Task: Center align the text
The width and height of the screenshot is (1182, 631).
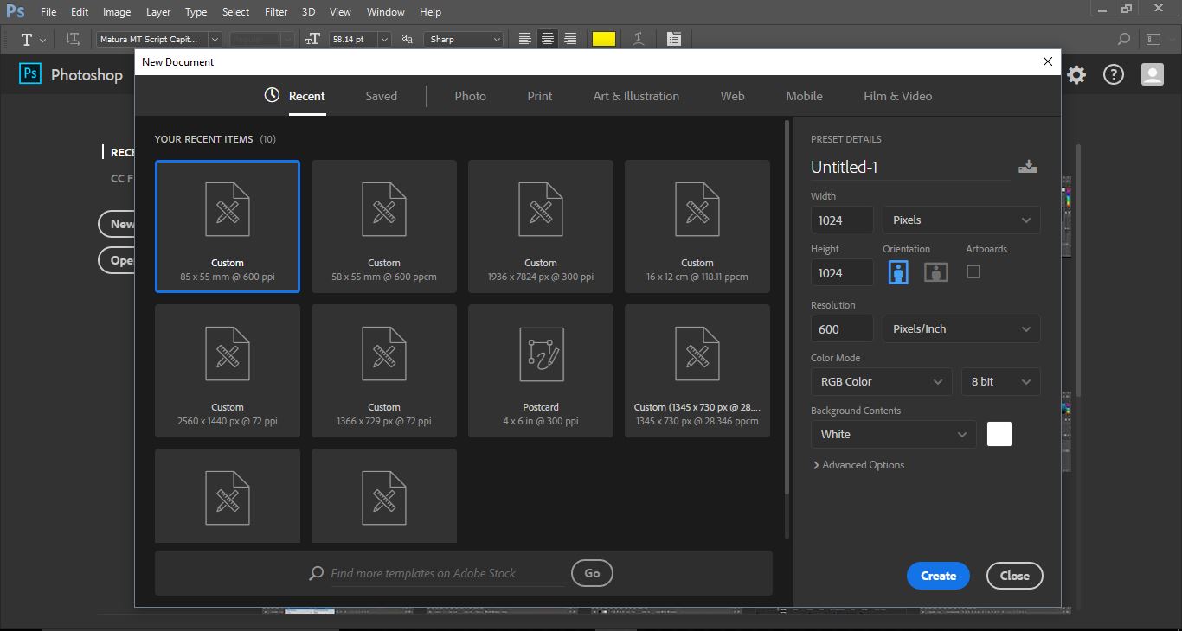Action: pos(548,39)
